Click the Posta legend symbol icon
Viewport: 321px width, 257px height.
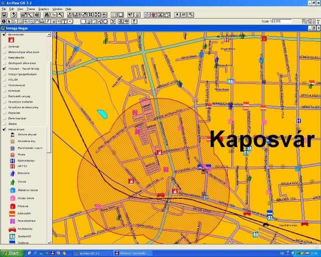(x=13, y=155)
